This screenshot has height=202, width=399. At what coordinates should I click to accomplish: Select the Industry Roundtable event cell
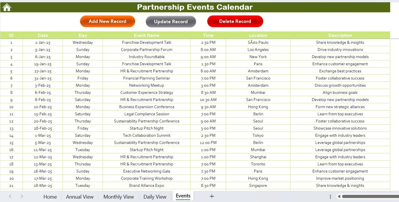(x=147, y=57)
